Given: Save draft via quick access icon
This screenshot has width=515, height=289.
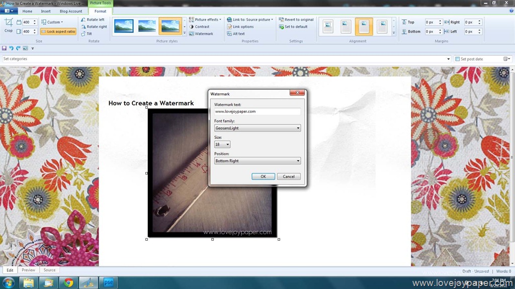Looking at the screenshot, I should click(4, 48).
